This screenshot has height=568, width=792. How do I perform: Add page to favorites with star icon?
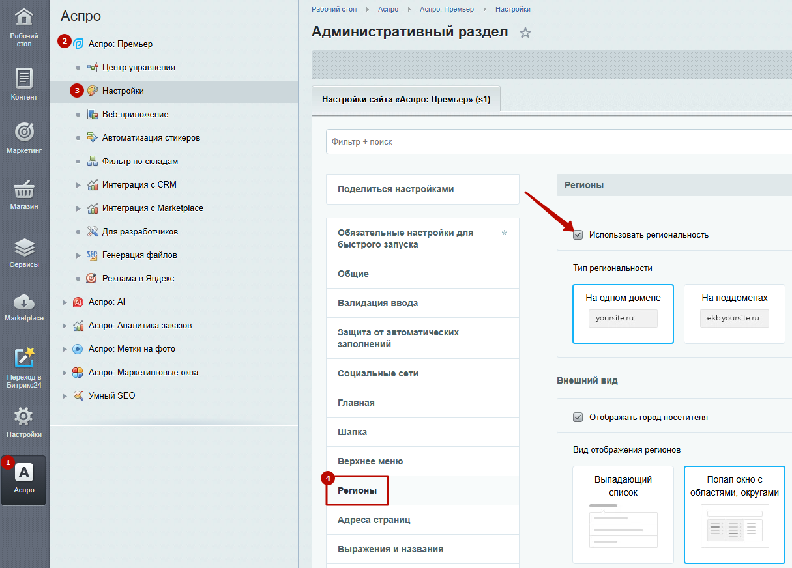pyautogui.click(x=525, y=33)
